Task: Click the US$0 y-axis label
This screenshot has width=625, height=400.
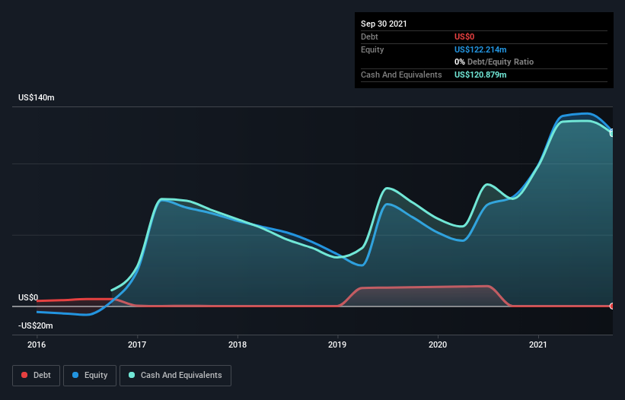Action: (x=28, y=297)
